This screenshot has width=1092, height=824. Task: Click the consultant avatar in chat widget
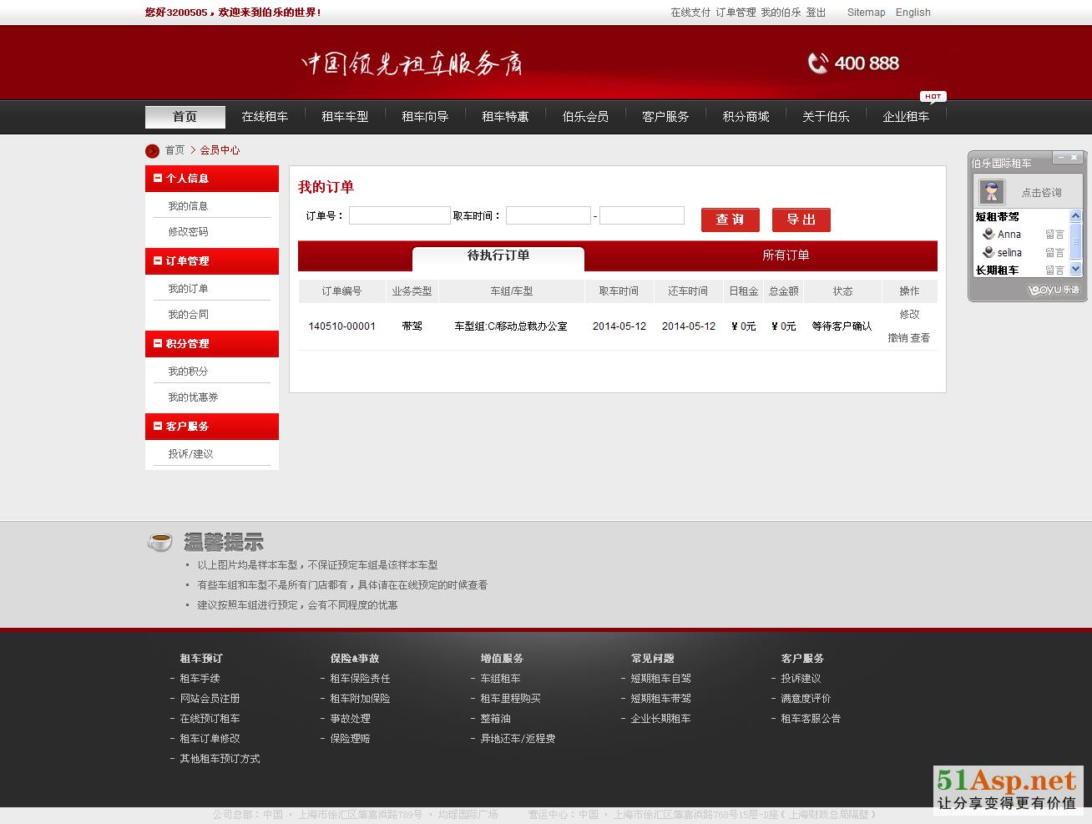point(991,192)
